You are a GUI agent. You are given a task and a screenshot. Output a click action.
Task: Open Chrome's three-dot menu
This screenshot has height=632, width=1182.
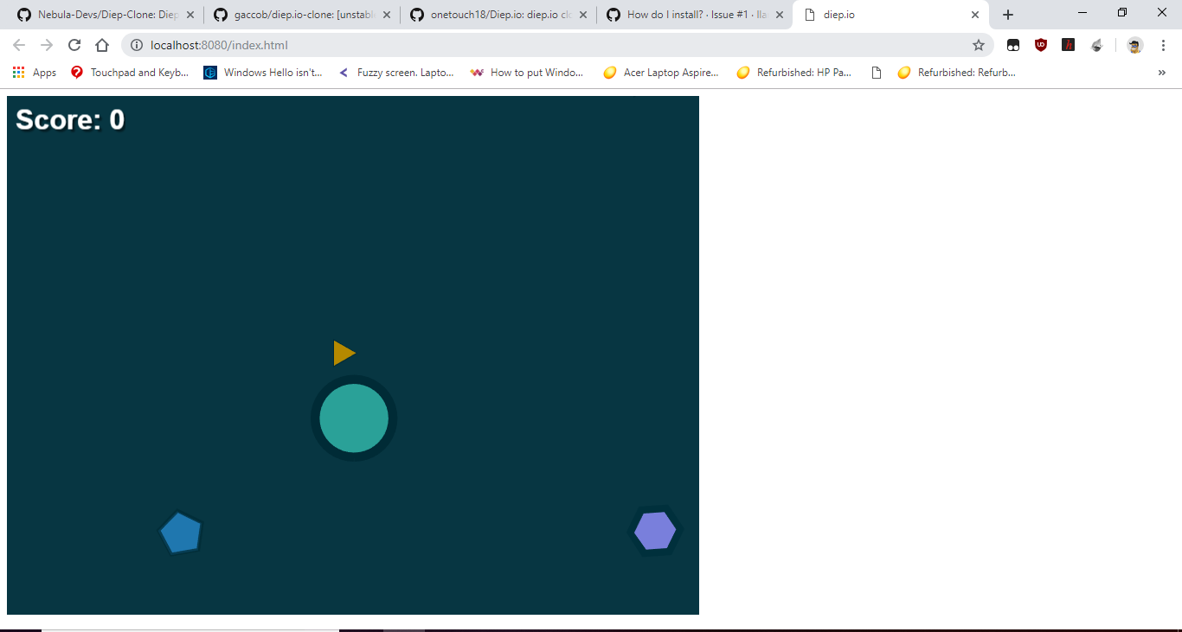1162,44
